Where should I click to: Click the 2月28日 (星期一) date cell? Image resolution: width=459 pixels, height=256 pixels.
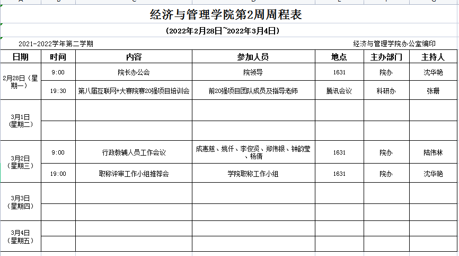point(21,81)
